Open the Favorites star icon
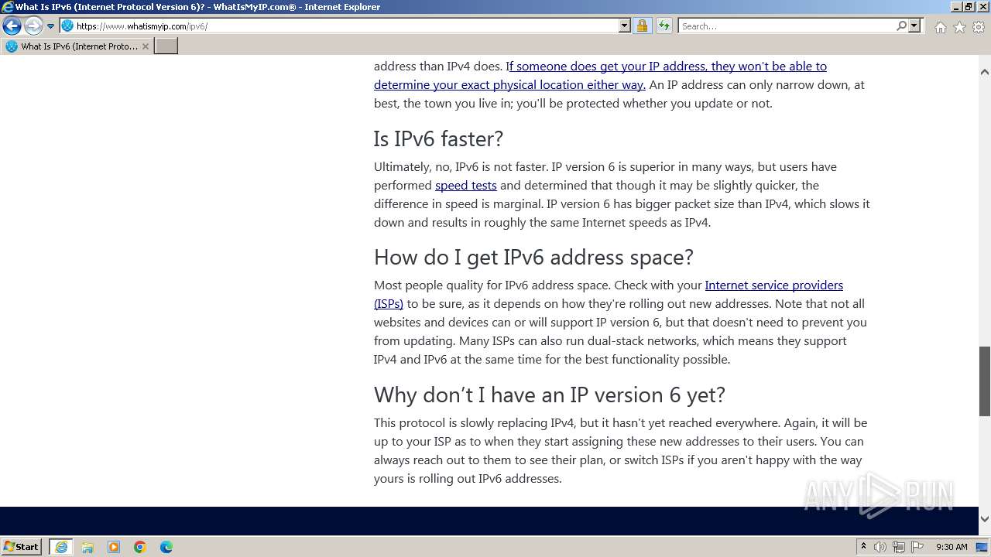The width and height of the screenshot is (991, 557). click(959, 27)
